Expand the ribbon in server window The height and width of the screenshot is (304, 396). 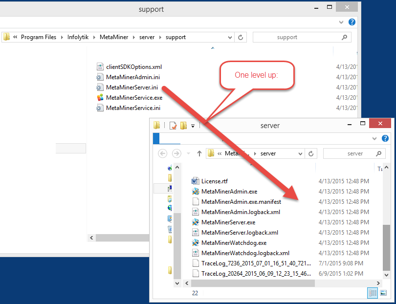tap(374, 138)
